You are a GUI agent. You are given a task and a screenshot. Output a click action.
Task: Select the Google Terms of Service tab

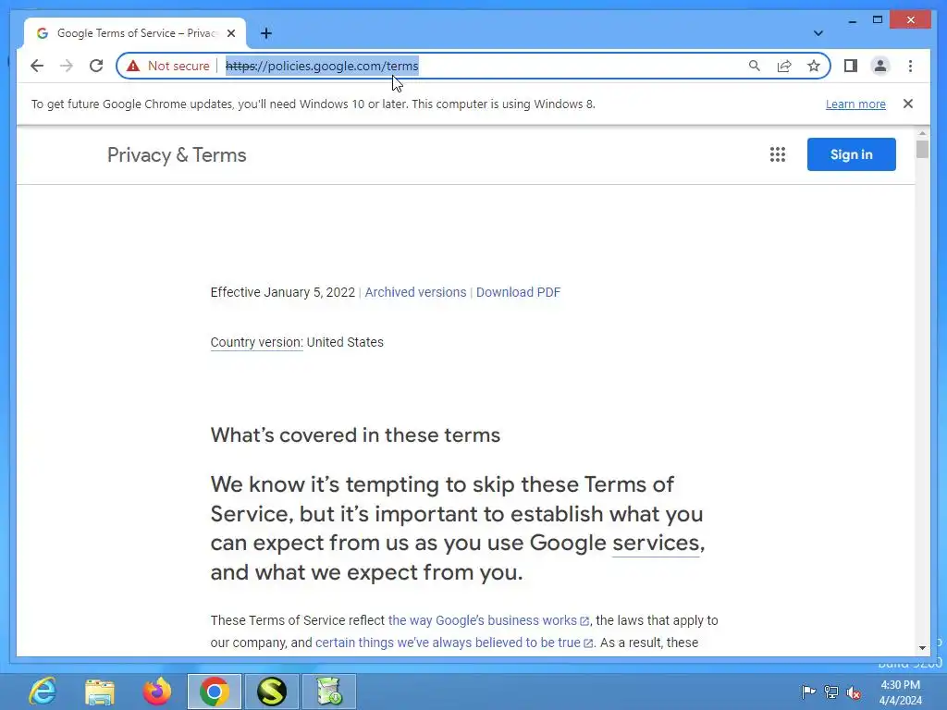135,33
